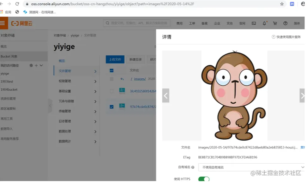Go to yiyige in the breadcrumb
This screenshot has width=307, height=182.
click(75, 35)
